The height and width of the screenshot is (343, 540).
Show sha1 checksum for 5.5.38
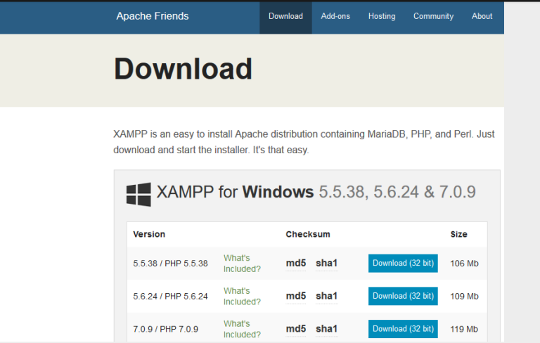[326, 263]
